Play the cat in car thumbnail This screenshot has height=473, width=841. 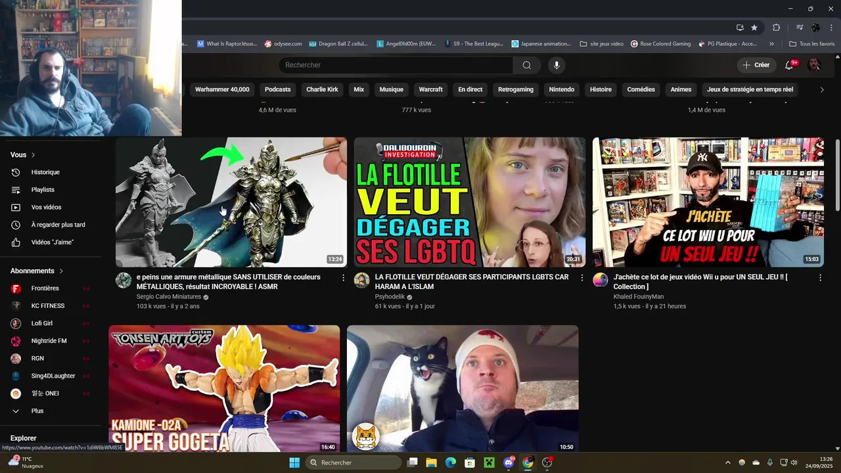click(463, 388)
